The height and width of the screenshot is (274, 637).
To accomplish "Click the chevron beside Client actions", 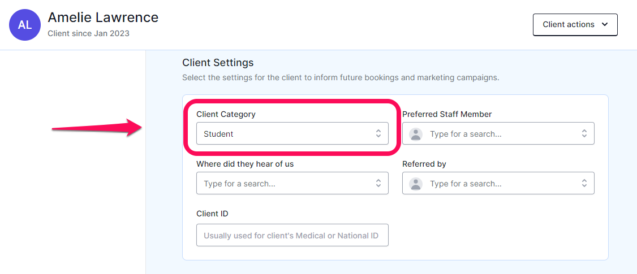I will pos(605,24).
